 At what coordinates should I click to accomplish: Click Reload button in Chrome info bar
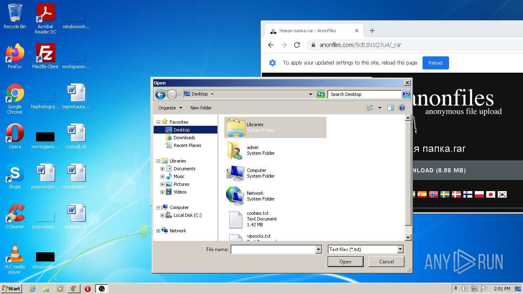tap(435, 63)
